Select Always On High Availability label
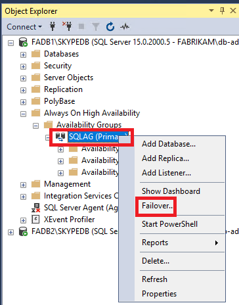 coord(92,113)
